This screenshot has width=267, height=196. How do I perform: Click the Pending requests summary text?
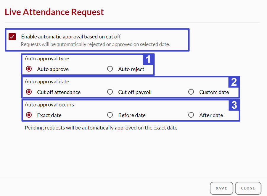(101, 128)
